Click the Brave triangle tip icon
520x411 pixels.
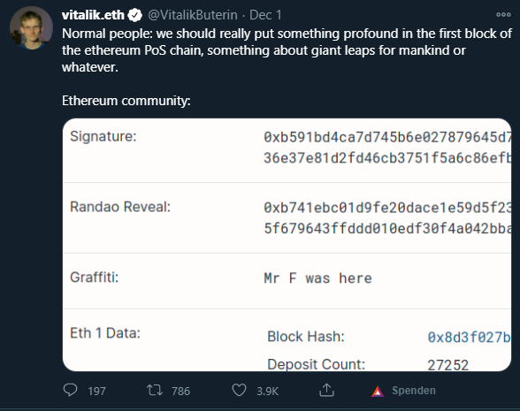coord(378,392)
